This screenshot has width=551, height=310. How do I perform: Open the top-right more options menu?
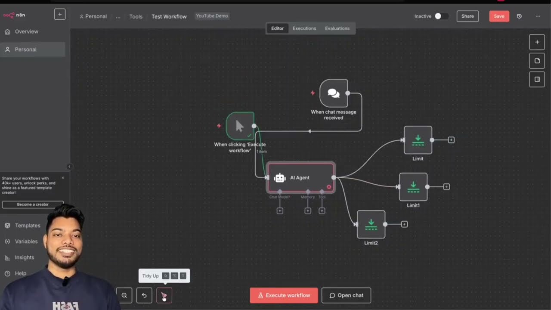click(x=538, y=16)
